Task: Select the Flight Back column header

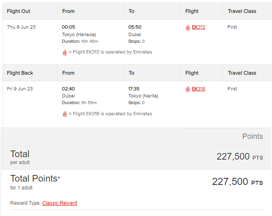Action: (20, 73)
